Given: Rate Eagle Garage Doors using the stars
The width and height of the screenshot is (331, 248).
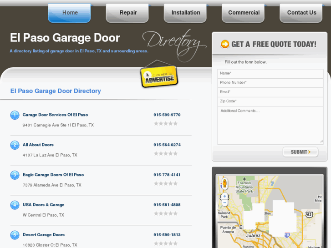Looking at the screenshot, I should pos(166,183).
